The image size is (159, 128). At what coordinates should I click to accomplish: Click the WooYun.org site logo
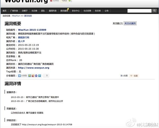[26, 1]
